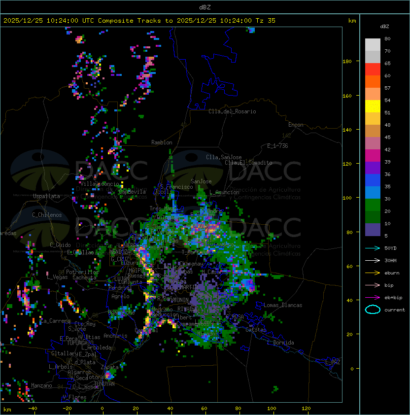Click the pink bip arrow legend icon
Viewport: 410px width, 415px height.
(x=373, y=285)
